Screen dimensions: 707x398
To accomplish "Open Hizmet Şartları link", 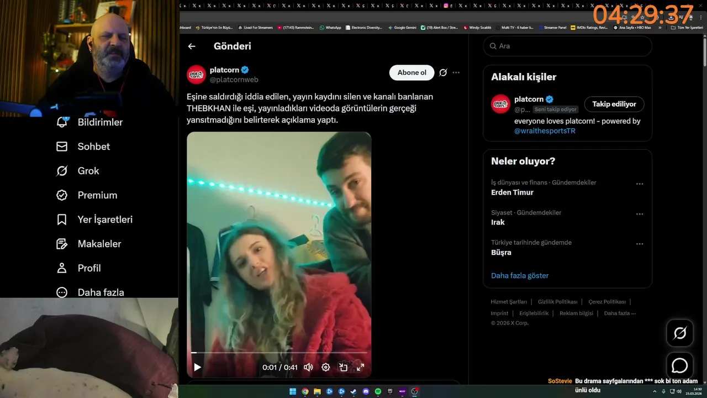I will click(509, 302).
